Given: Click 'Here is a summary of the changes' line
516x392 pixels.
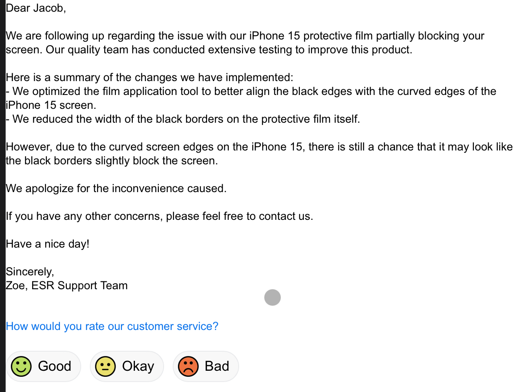Looking at the screenshot, I should (149, 77).
